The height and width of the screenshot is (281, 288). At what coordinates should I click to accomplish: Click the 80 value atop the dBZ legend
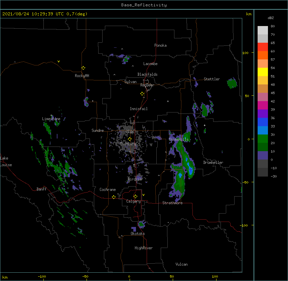(x=273, y=26)
